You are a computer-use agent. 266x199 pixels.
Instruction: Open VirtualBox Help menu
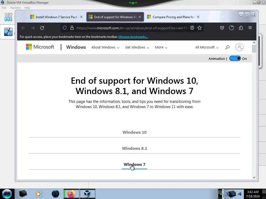tap(27, 8)
